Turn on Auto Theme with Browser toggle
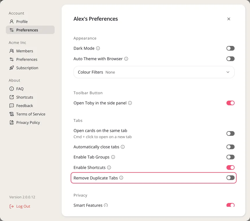Viewport: 250px width, 221px height. click(231, 59)
